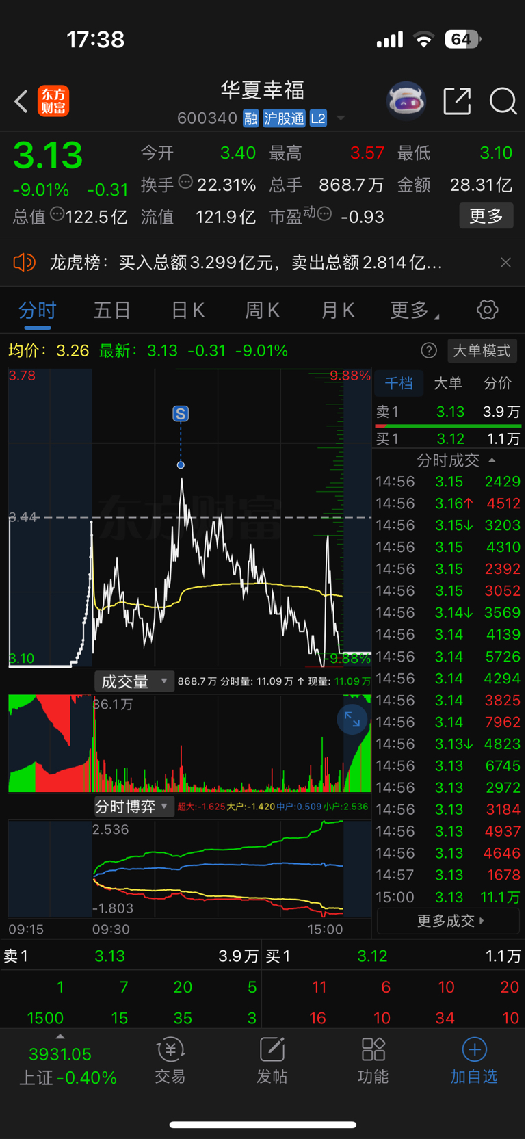
Task: Collapse the 分时成交 header
Action: (x=456, y=460)
